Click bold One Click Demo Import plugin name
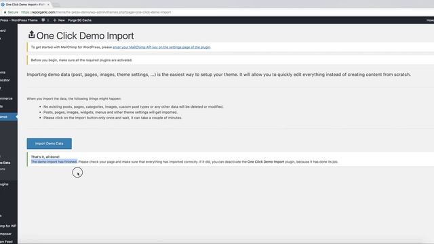 tap(266, 162)
